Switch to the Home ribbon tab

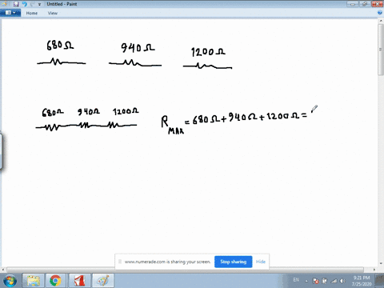point(32,13)
